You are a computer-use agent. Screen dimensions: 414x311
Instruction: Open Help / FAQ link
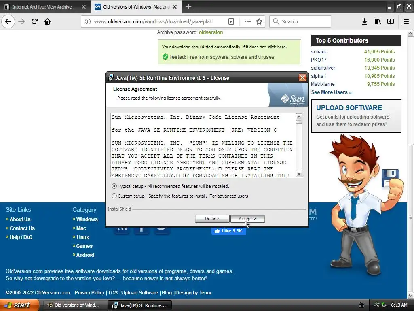pos(21,237)
